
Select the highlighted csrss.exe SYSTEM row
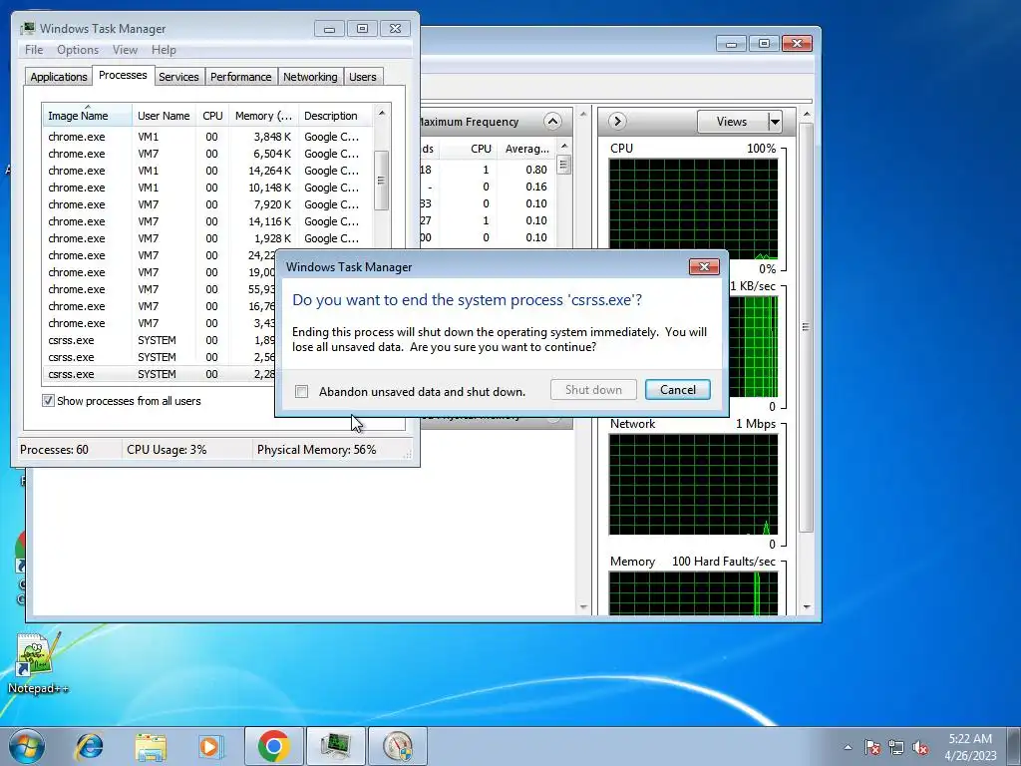[x=159, y=374]
